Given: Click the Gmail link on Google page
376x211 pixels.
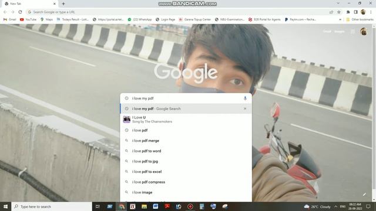Looking at the screenshot, I should tap(327, 31).
